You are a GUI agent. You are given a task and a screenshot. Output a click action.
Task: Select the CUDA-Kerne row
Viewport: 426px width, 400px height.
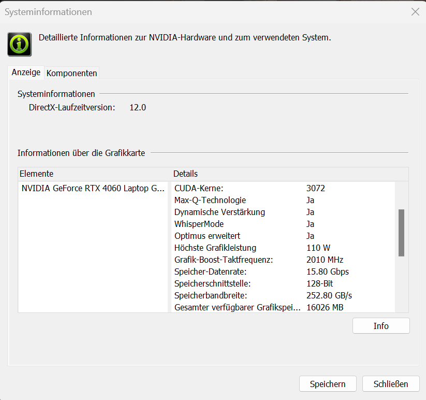(283, 188)
